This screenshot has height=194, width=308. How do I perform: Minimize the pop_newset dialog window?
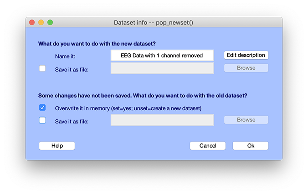[41, 22]
